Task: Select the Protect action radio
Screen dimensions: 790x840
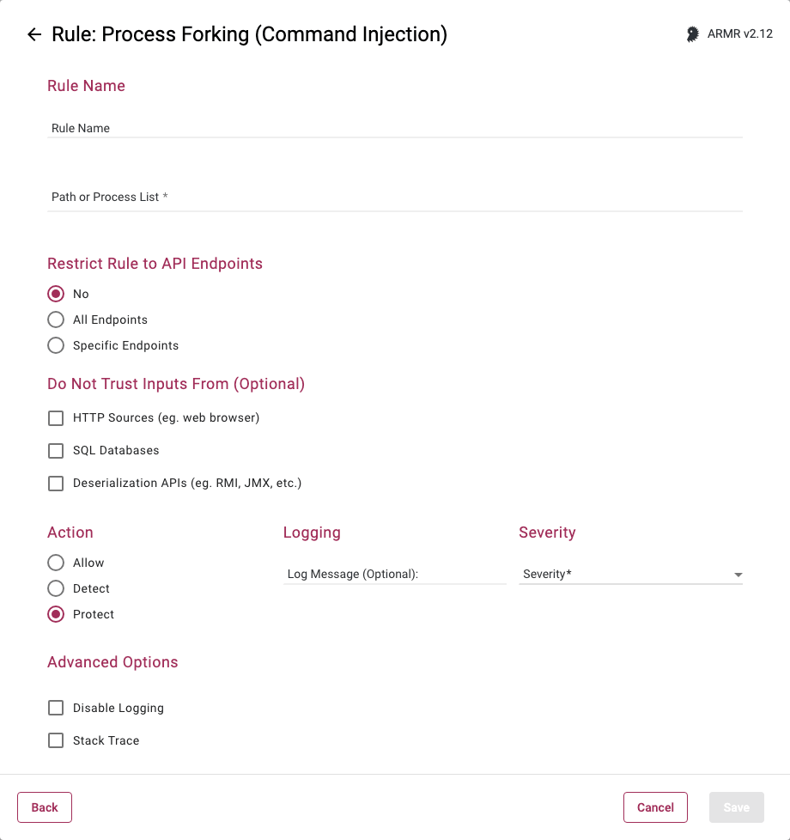Action: (56, 614)
